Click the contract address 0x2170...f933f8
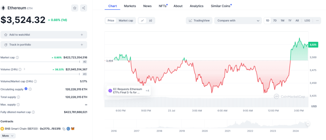Viewport: 326px width, 140px height. (50, 129)
